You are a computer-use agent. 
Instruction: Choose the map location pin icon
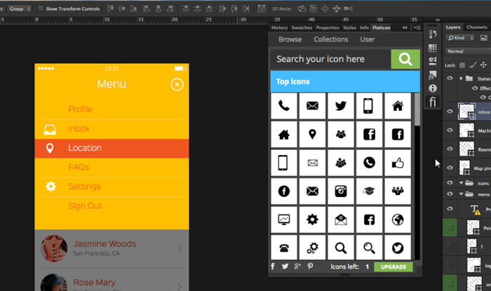[312, 134]
